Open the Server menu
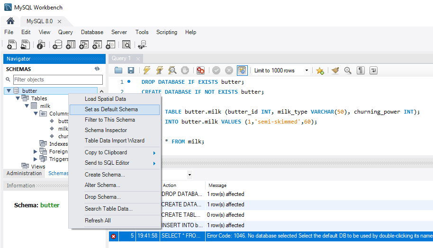The width and height of the screenshot is (433, 248). [119, 32]
